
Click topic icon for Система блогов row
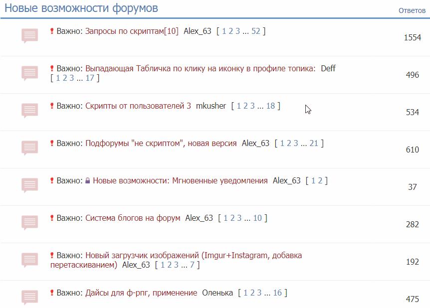click(29, 223)
